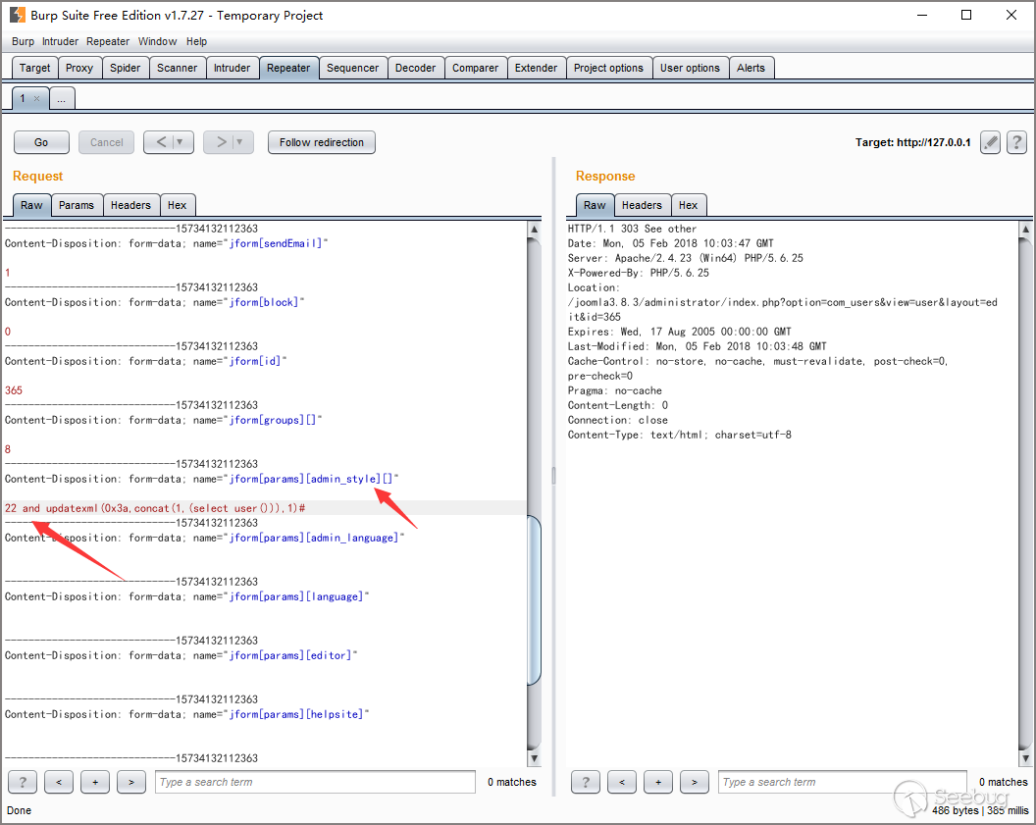Click the pencil edit target icon
Image resolution: width=1036 pixels, height=825 pixels.
[990, 142]
